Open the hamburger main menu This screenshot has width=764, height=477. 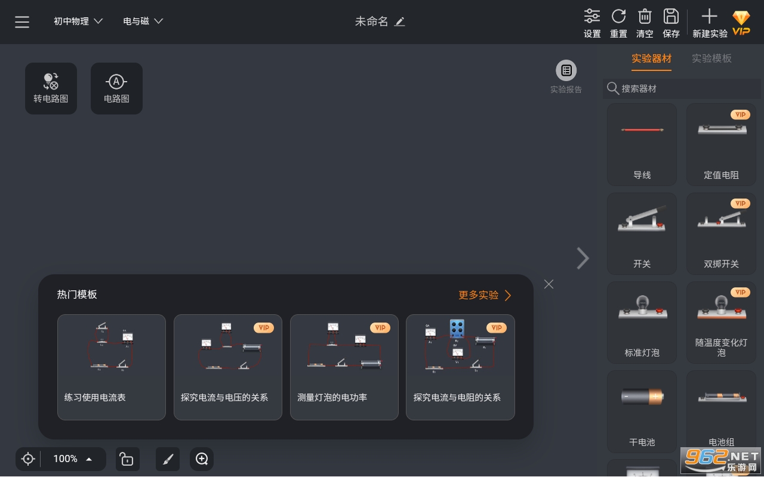[22, 22]
